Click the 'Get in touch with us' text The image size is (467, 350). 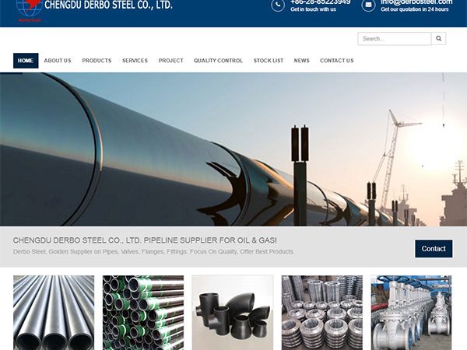tap(314, 9)
